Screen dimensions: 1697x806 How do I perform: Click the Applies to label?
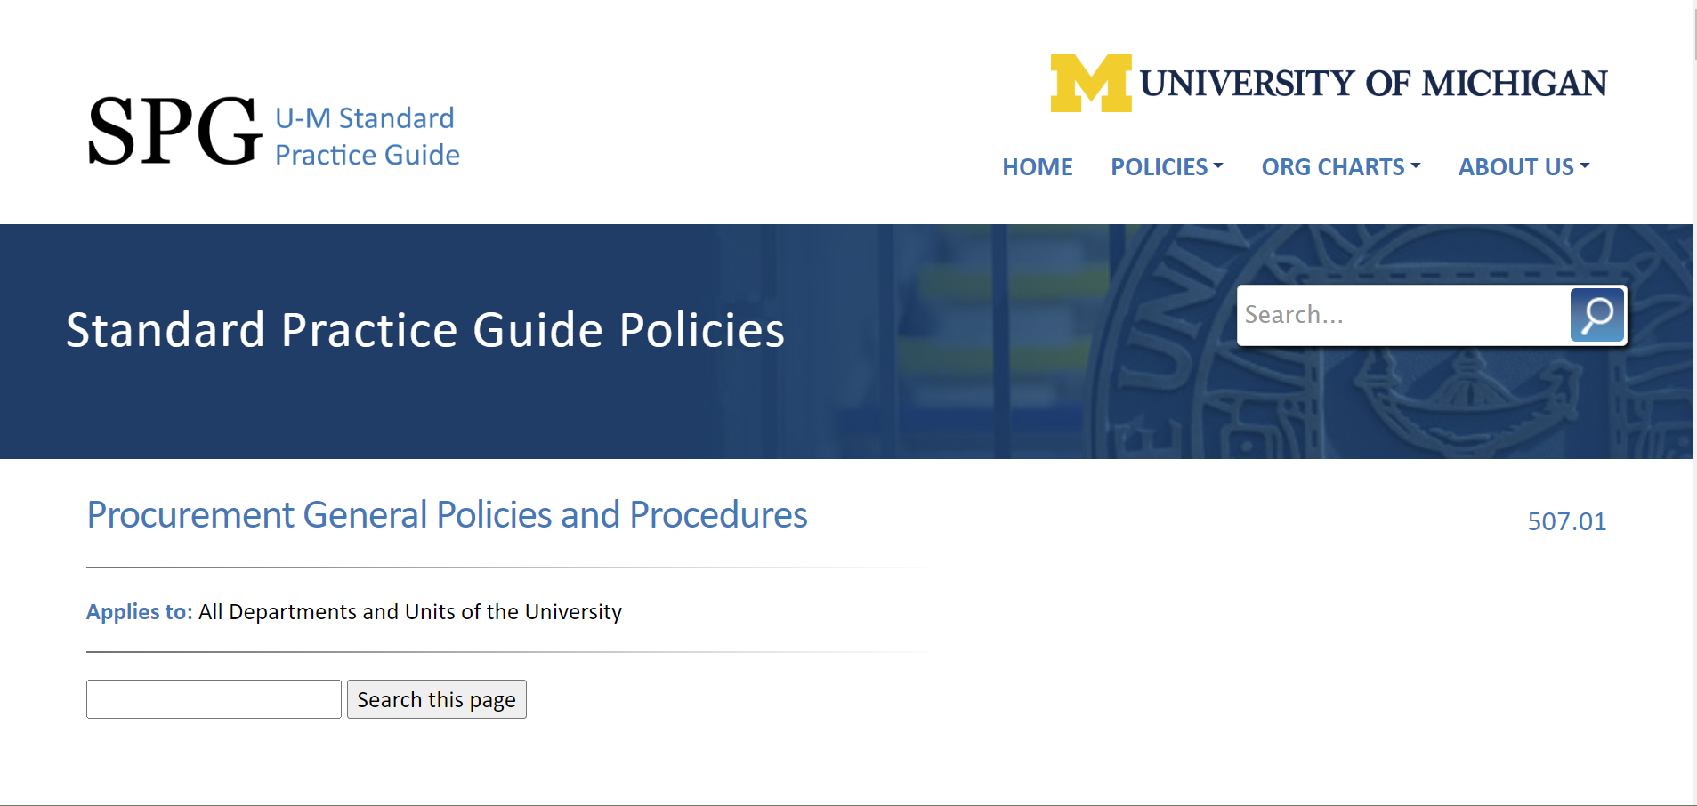coord(139,612)
